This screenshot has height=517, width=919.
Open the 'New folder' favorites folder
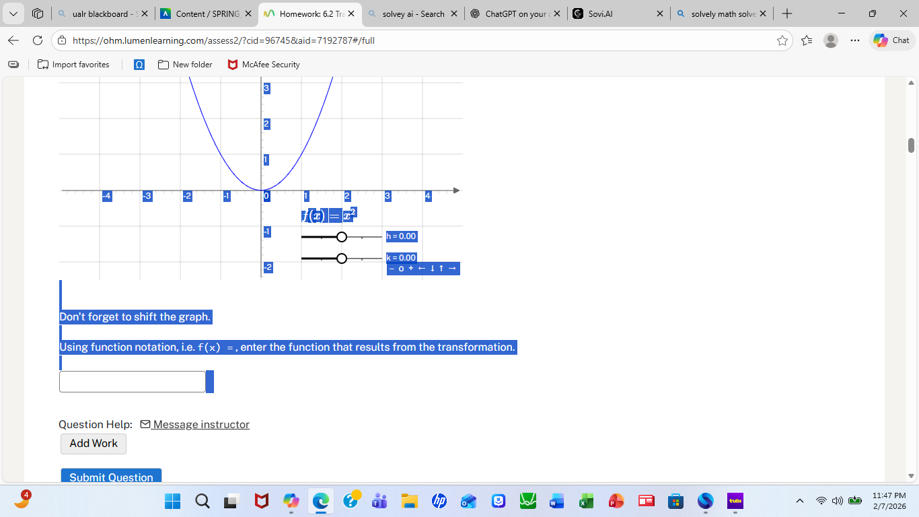coord(185,65)
